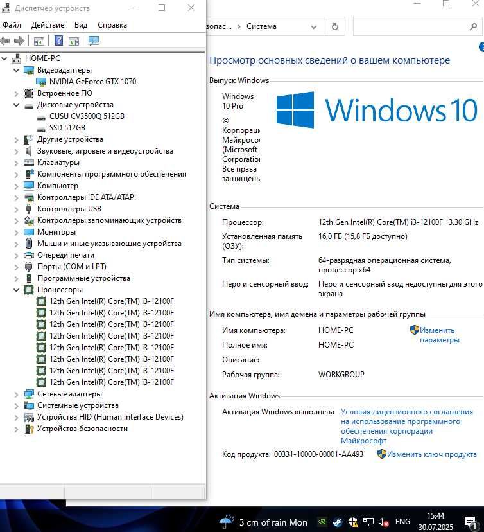484x532 pixels.
Task: Click the Мыши и иные указывающие устройства icon
Action: tap(29, 244)
